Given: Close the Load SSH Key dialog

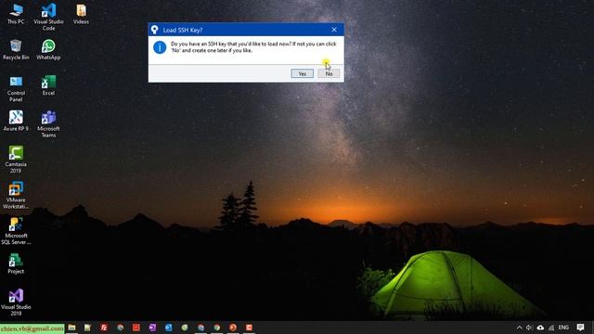Looking at the screenshot, I should click(x=334, y=30).
